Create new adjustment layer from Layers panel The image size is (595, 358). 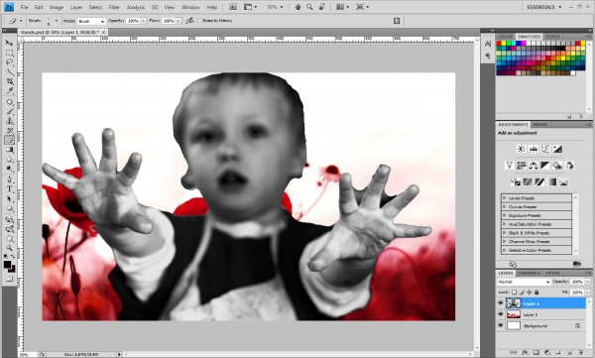coord(547,353)
